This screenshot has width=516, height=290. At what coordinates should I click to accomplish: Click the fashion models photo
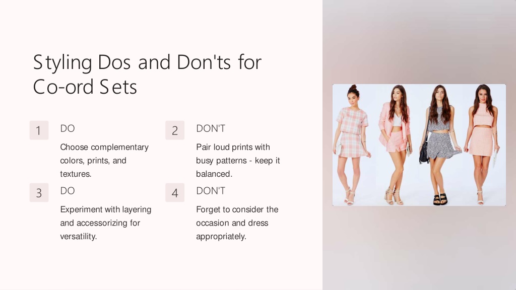(419, 145)
